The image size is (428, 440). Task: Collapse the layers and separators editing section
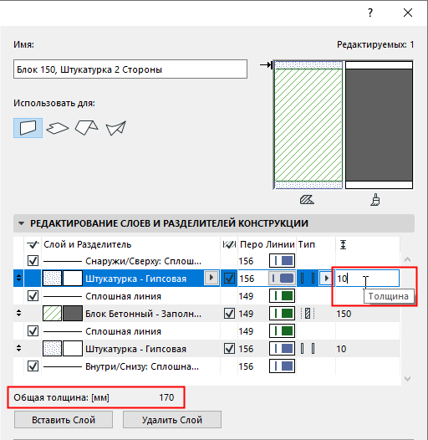click(x=21, y=223)
